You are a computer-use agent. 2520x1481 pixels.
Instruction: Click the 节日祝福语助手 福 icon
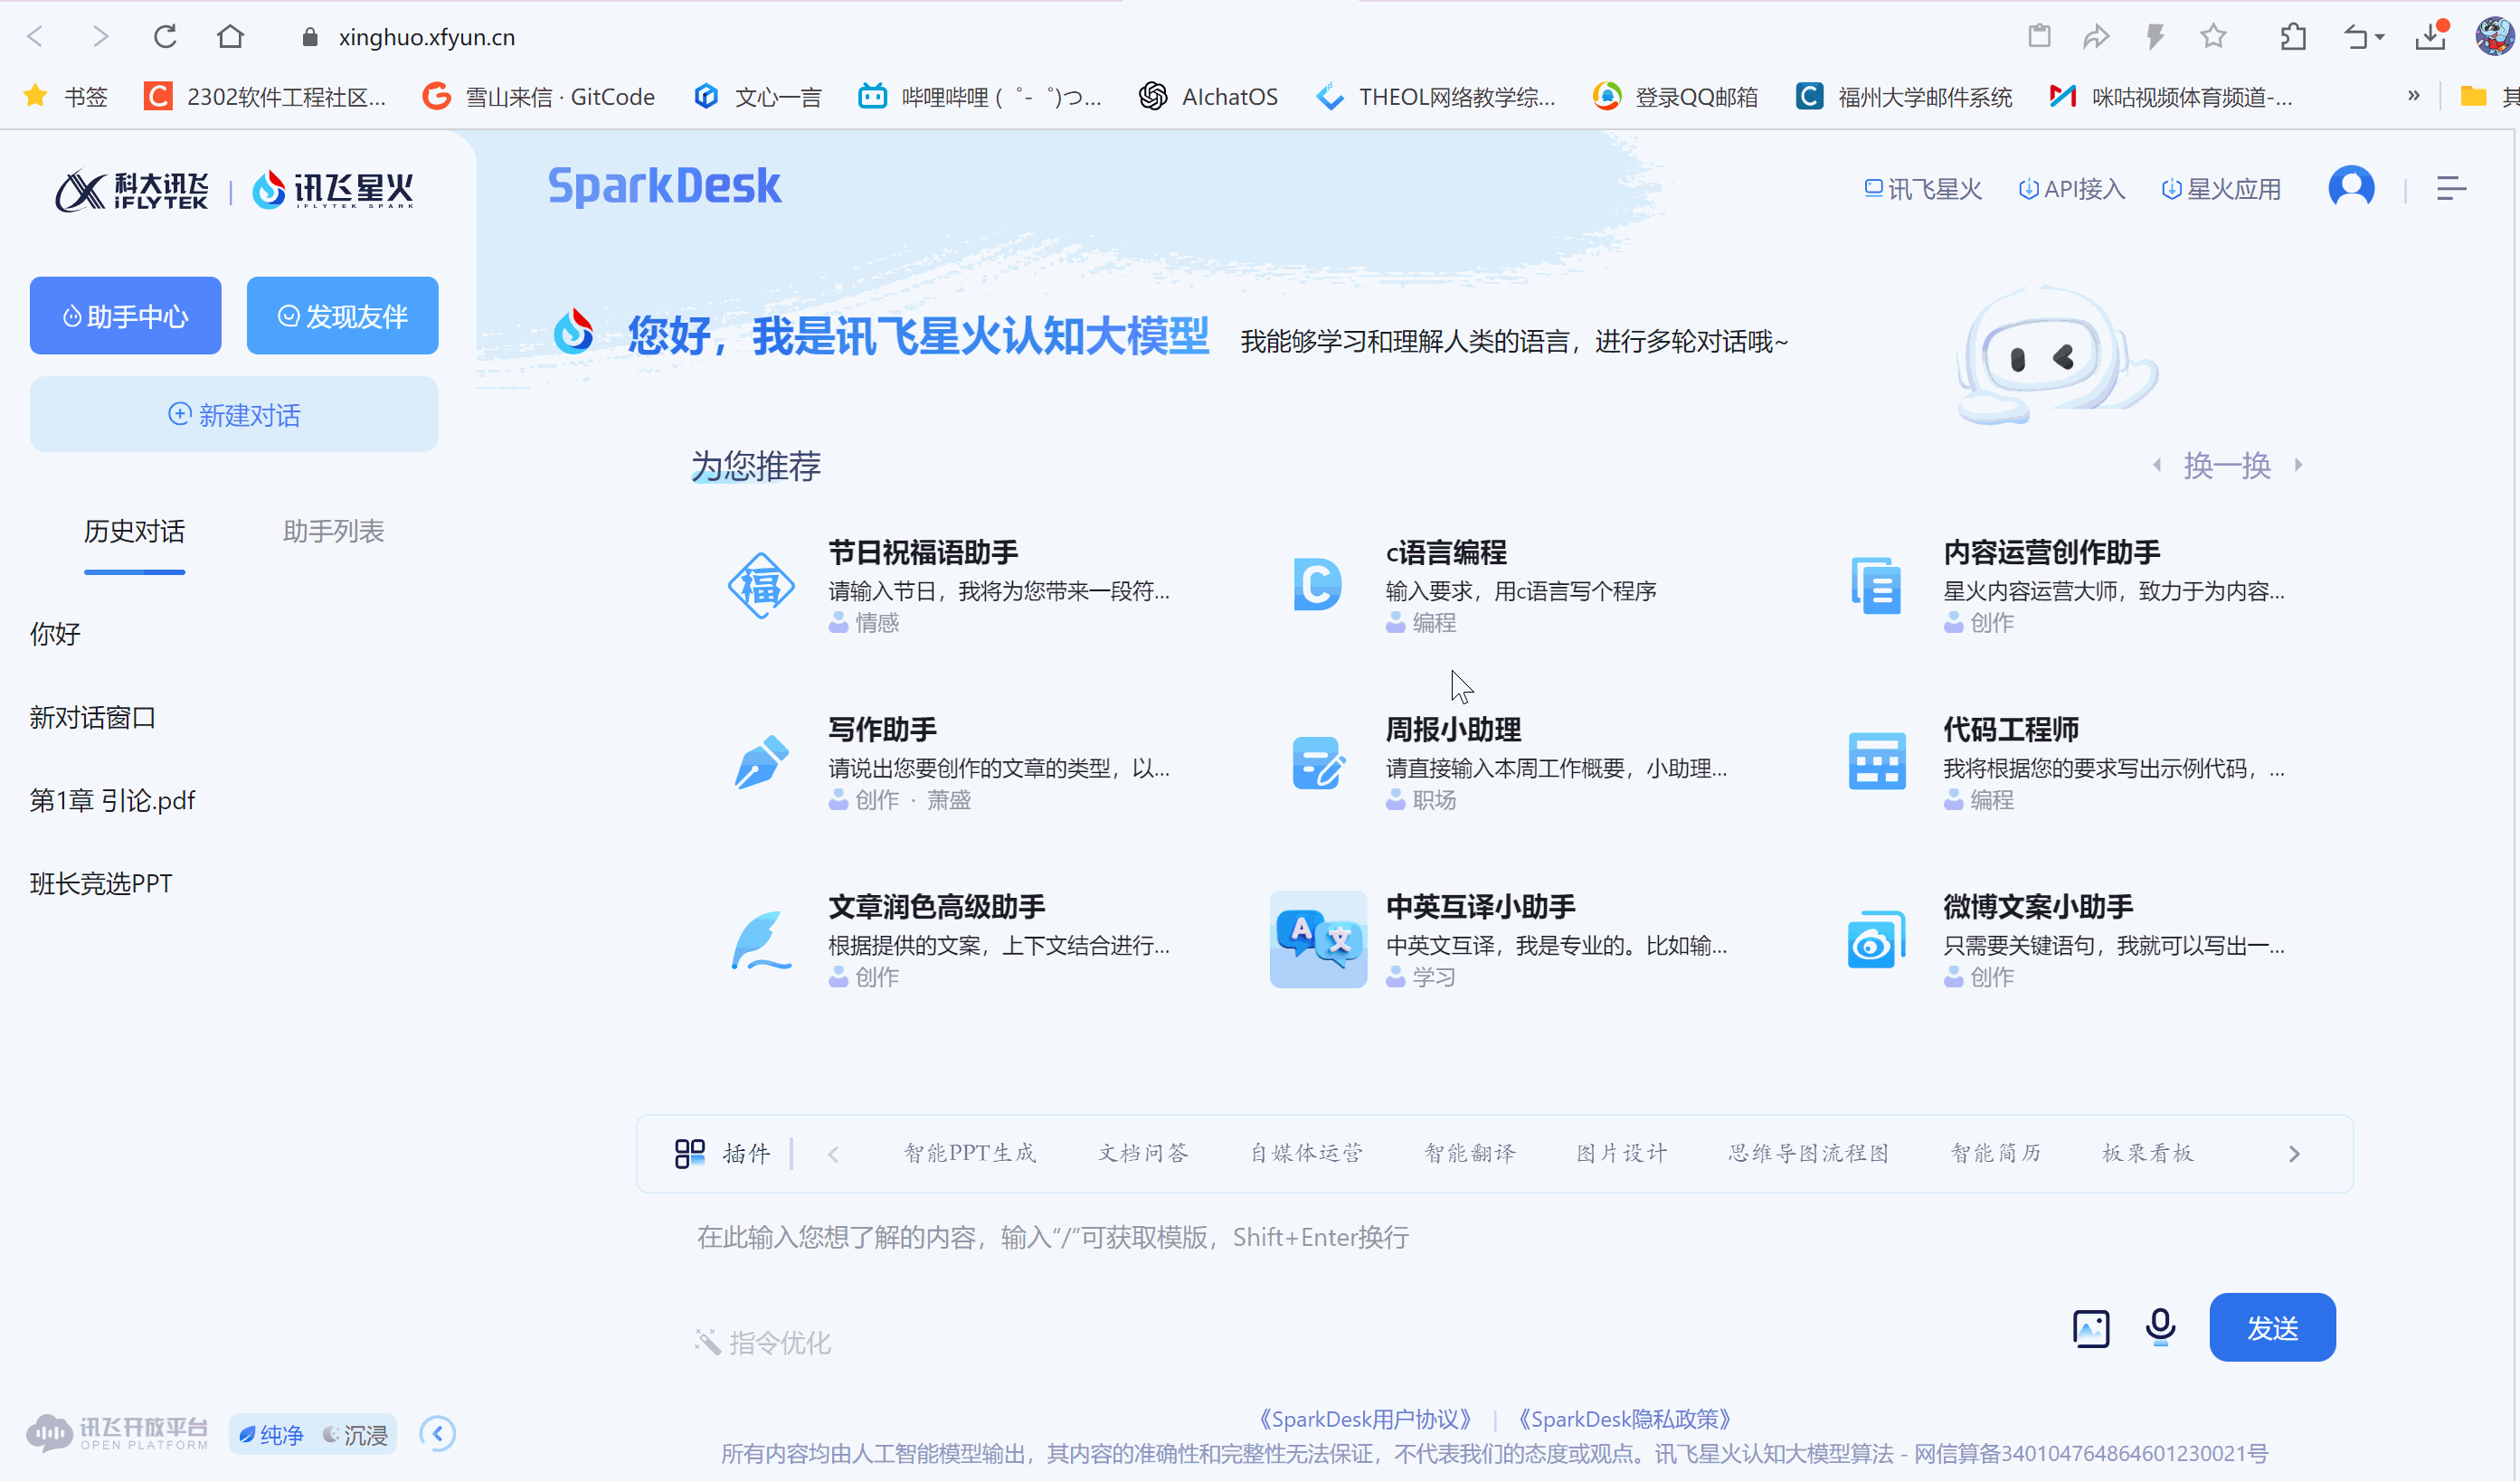coord(761,586)
